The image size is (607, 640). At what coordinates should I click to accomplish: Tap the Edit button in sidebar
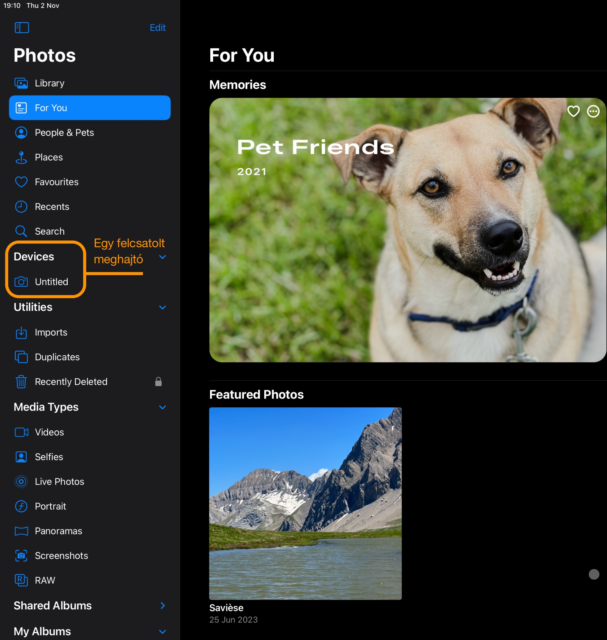pyautogui.click(x=158, y=28)
